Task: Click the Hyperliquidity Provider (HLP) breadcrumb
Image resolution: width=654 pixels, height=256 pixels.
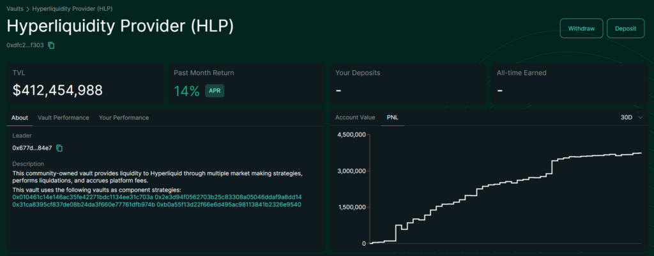Action: [x=72, y=8]
